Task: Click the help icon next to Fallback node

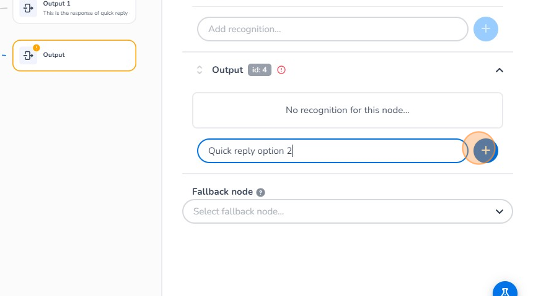Action: pos(261,192)
